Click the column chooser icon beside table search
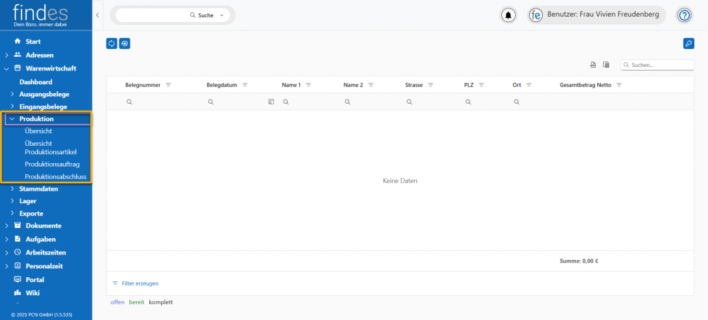This screenshot has width=708, height=320. pyautogui.click(x=606, y=65)
